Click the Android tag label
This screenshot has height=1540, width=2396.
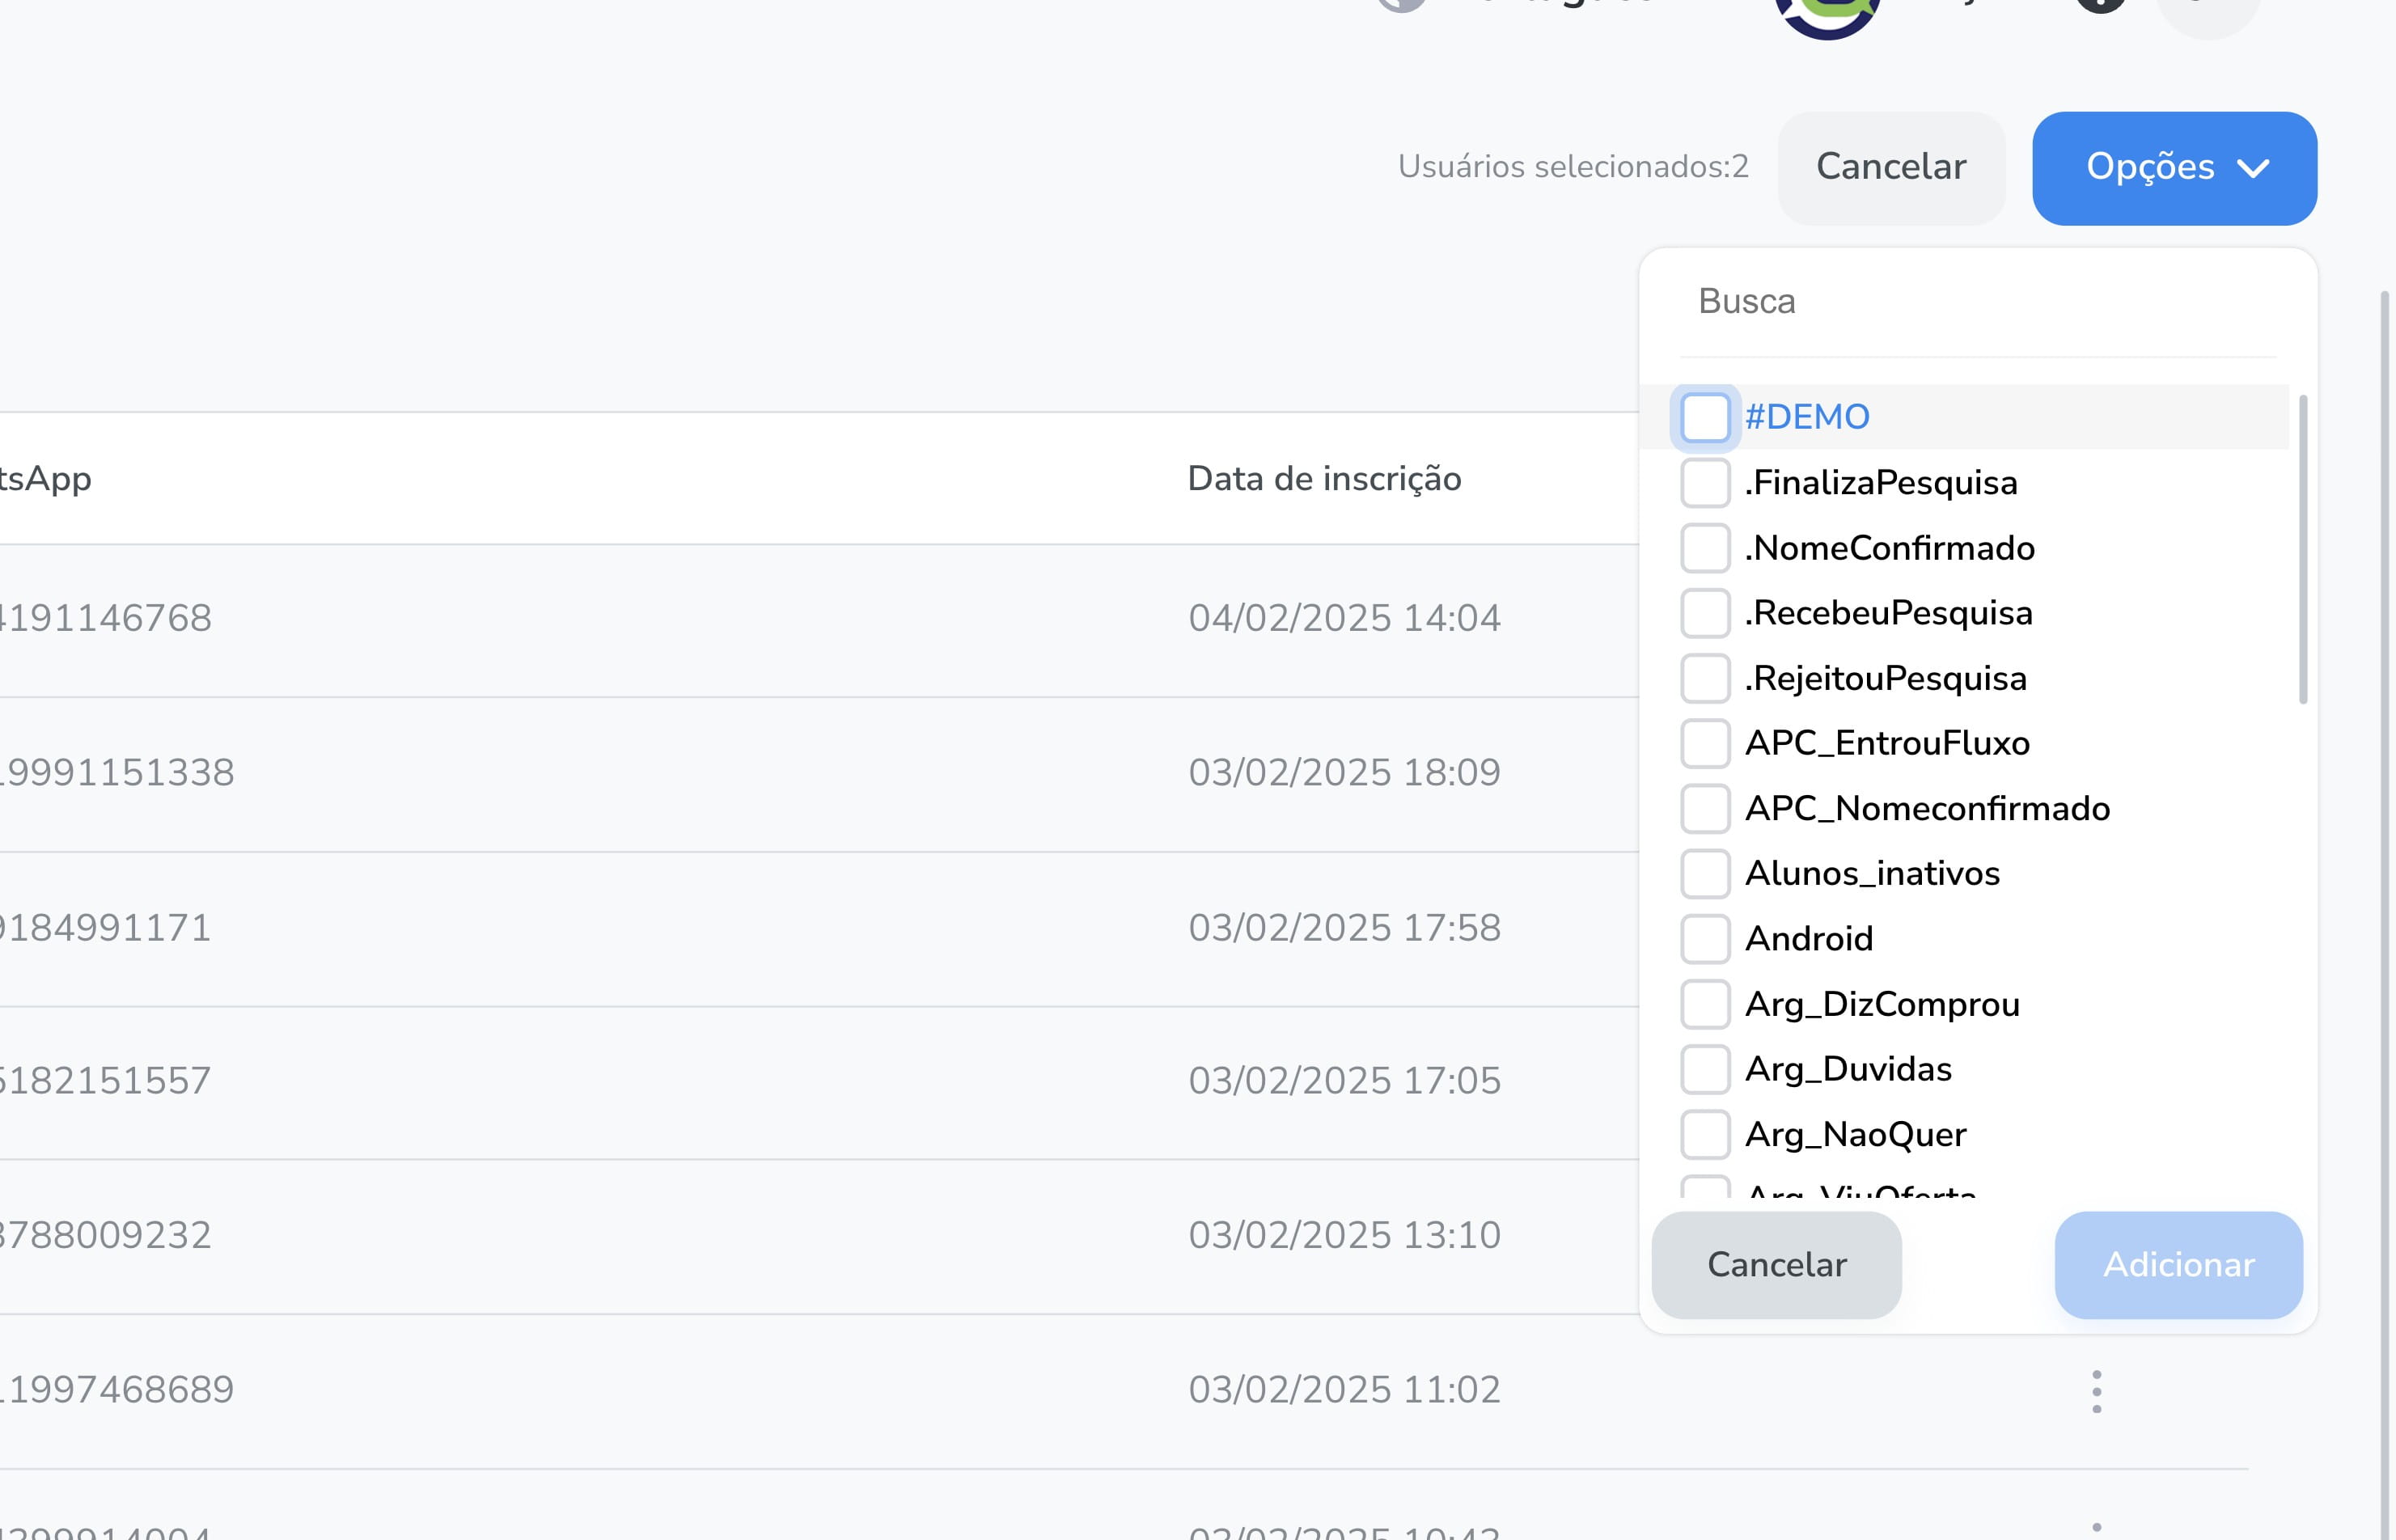point(1809,939)
